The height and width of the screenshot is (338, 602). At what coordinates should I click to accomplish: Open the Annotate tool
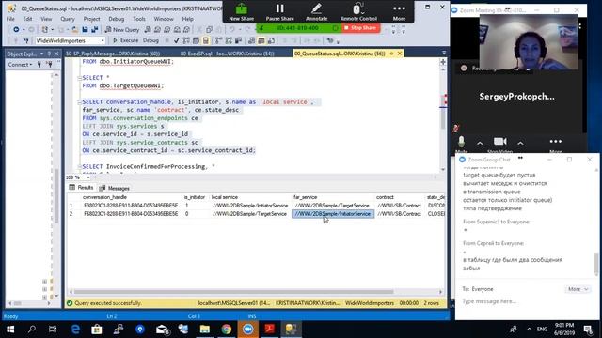coord(316,12)
